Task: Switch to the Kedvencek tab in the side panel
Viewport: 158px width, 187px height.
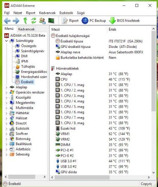Action: 27,29
